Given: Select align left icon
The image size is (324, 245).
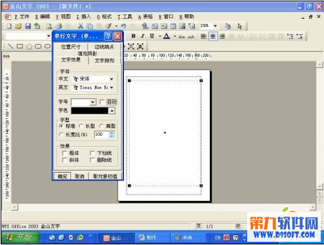Looking at the screenshot, I should point(203,36).
